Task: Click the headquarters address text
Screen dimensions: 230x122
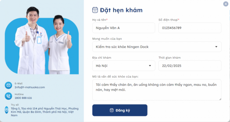Action: pos(45,112)
